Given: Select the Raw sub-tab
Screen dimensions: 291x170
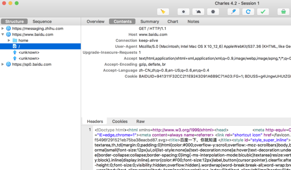Looking at the screenshot, I should point(141,121).
